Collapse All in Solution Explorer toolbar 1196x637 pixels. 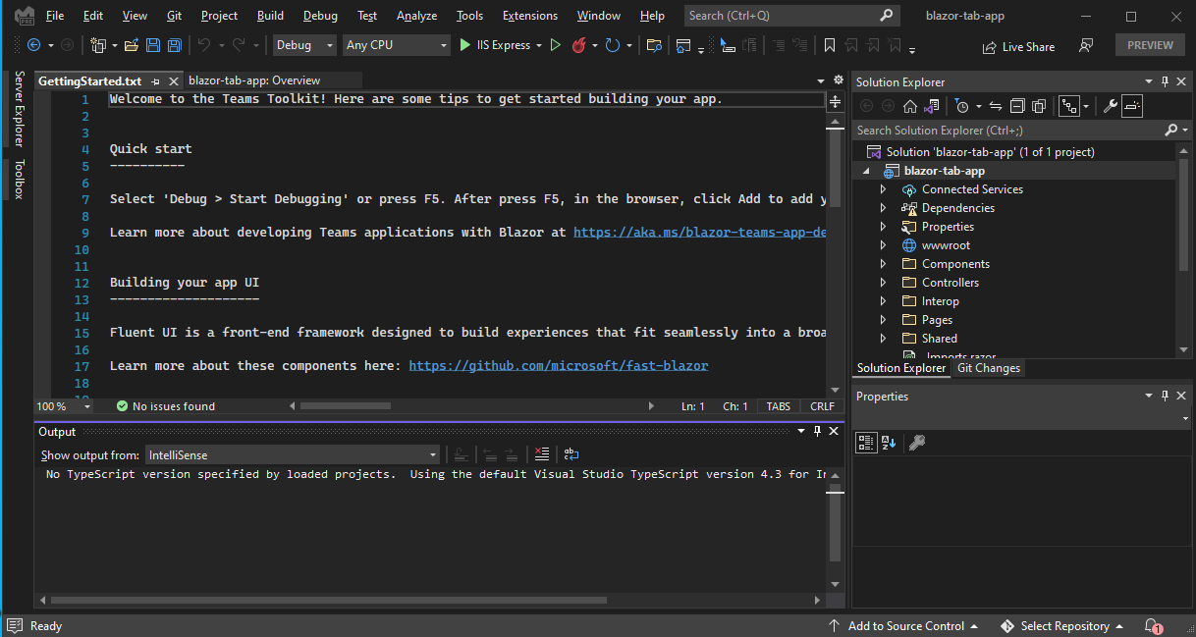(1016, 106)
